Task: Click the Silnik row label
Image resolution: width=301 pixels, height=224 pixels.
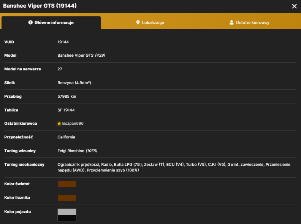Action: pos(10,83)
